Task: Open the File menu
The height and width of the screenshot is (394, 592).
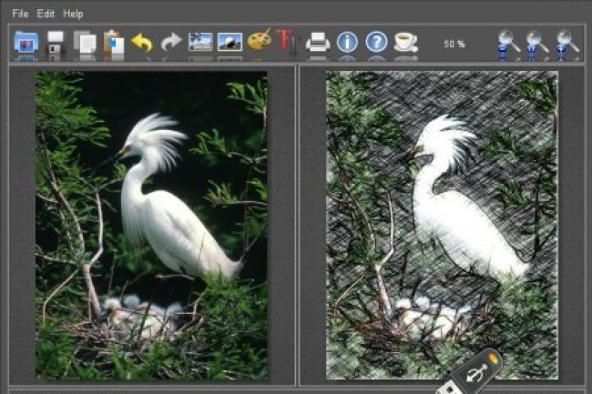Action: pos(20,14)
